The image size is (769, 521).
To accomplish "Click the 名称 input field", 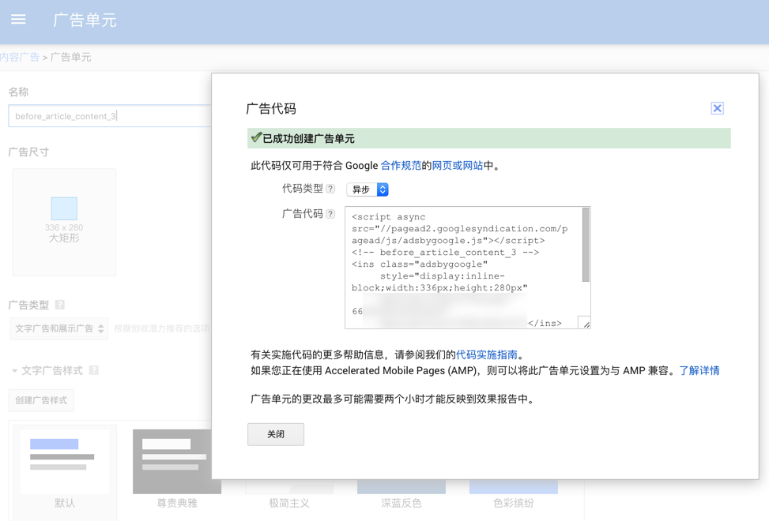I will 110,116.
